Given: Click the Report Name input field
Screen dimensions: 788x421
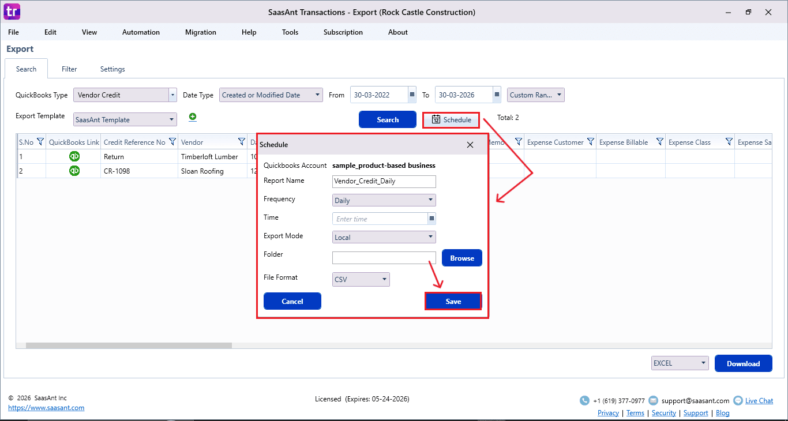Looking at the screenshot, I should pyautogui.click(x=384, y=181).
